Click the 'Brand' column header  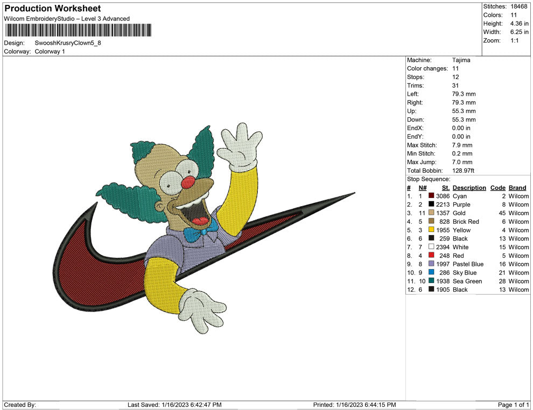pos(517,188)
